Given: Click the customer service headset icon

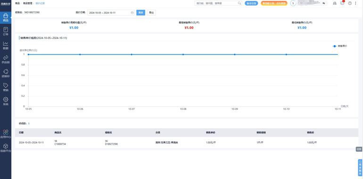Looking at the screenshot, I should [335, 3].
